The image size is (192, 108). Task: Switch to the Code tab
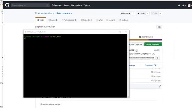click(41, 20)
